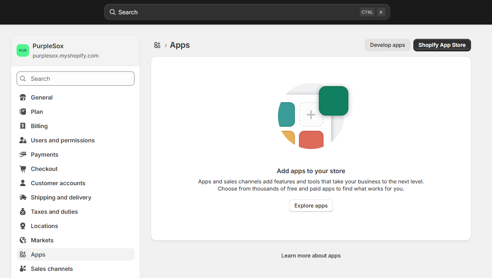
Task: Click the Users and permissions people icon
Action: pyautogui.click(x=23, y=140)
